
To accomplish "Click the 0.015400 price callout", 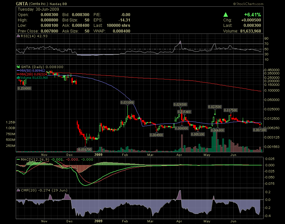I will 184,112.
